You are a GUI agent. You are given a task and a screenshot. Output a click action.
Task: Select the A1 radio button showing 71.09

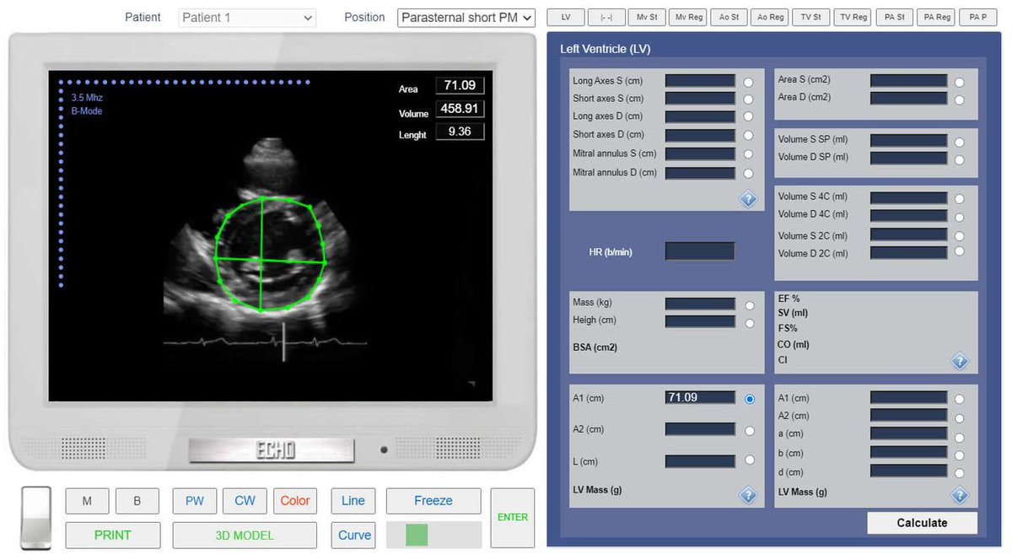pos(749,399)
